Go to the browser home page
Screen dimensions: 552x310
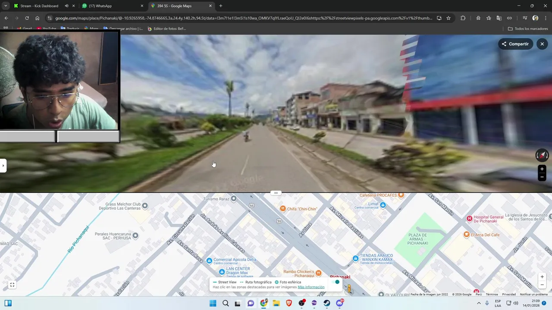click(x=38, y=18)
